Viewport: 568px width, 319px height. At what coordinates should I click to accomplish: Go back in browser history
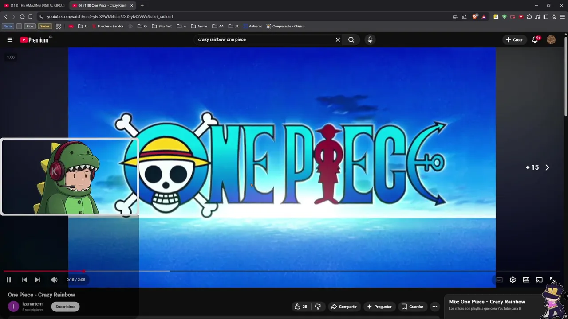[6, 16]
